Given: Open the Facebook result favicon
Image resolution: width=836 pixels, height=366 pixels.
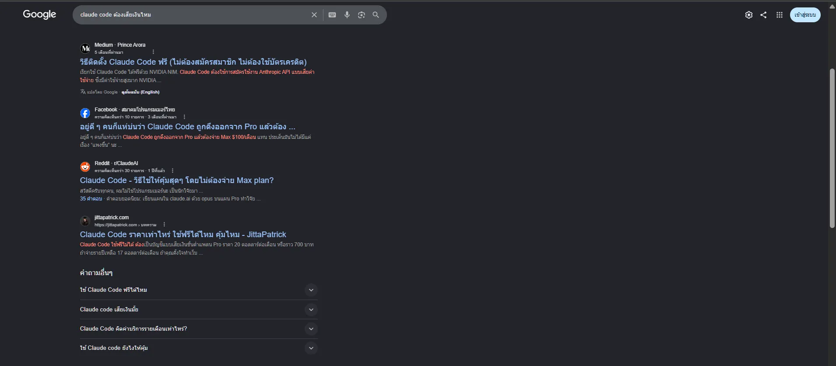Looking at the screenshot, I should [x=85, y=113].
